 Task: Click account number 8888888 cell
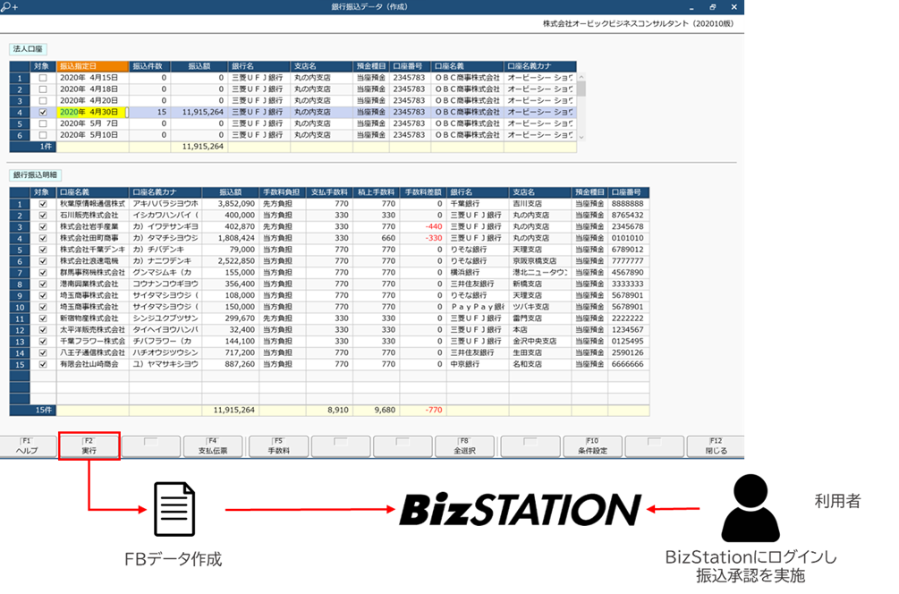click(628, 204)
